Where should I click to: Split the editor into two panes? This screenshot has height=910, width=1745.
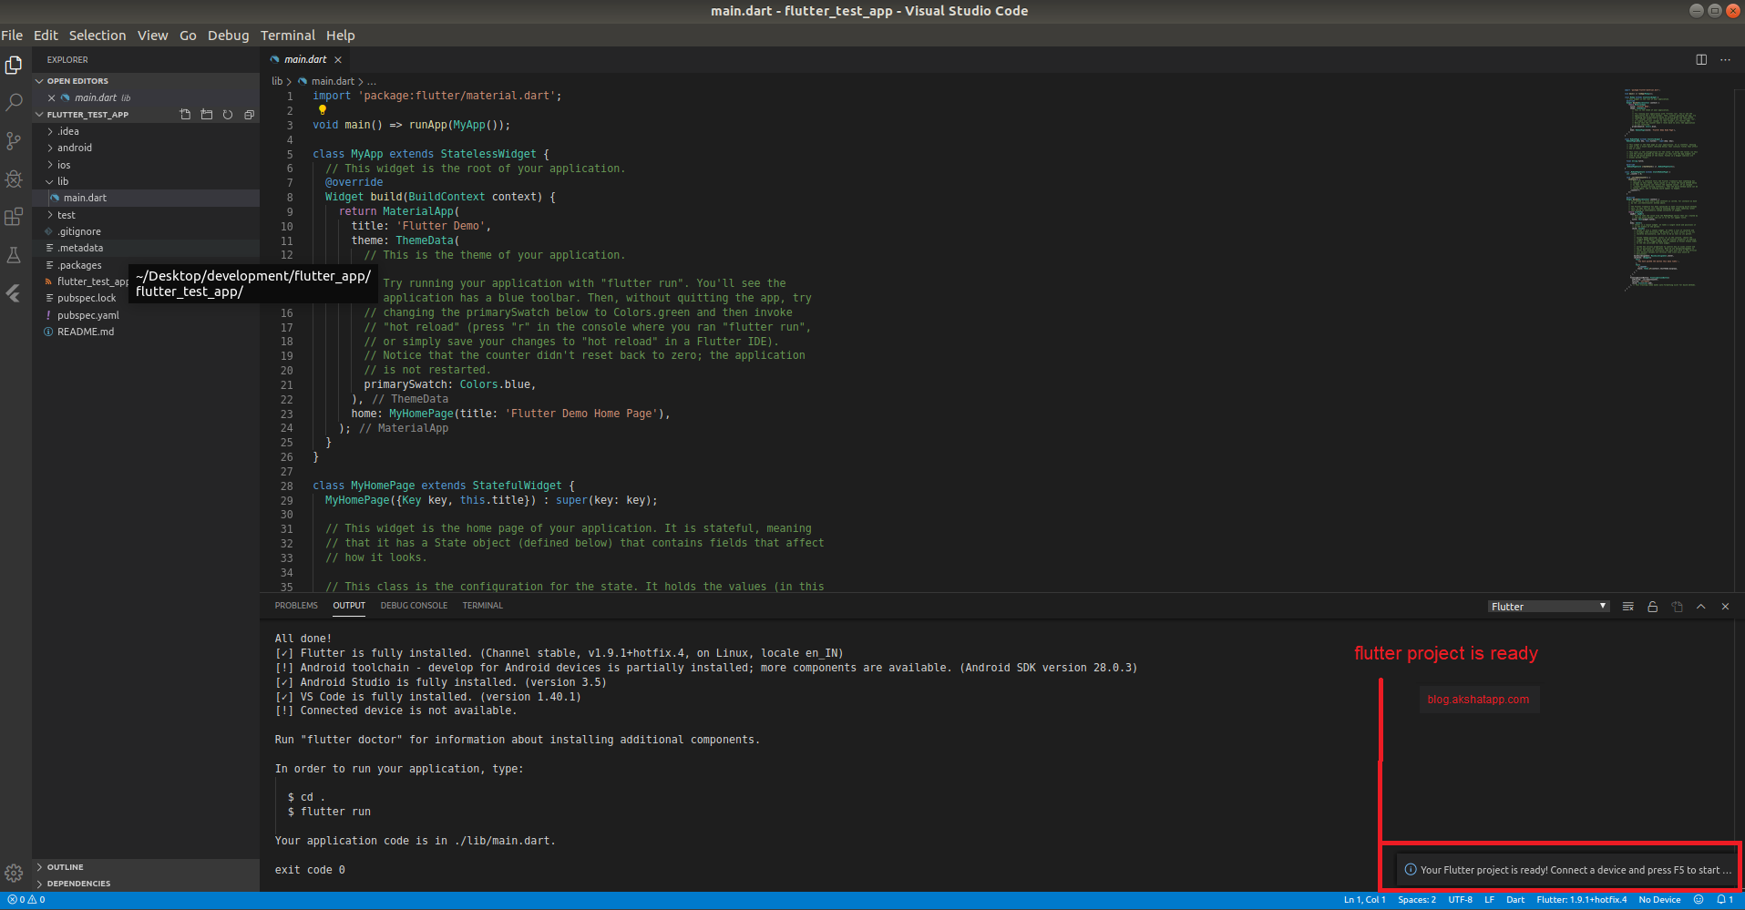[1700, 58]
